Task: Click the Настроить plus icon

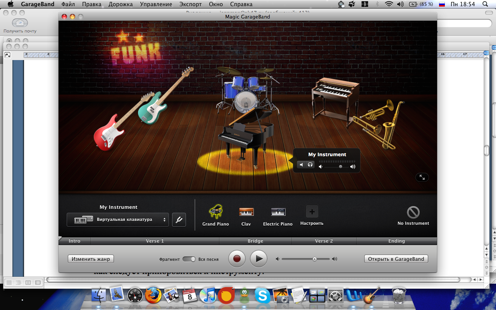Action: click(x=312, y=212)
